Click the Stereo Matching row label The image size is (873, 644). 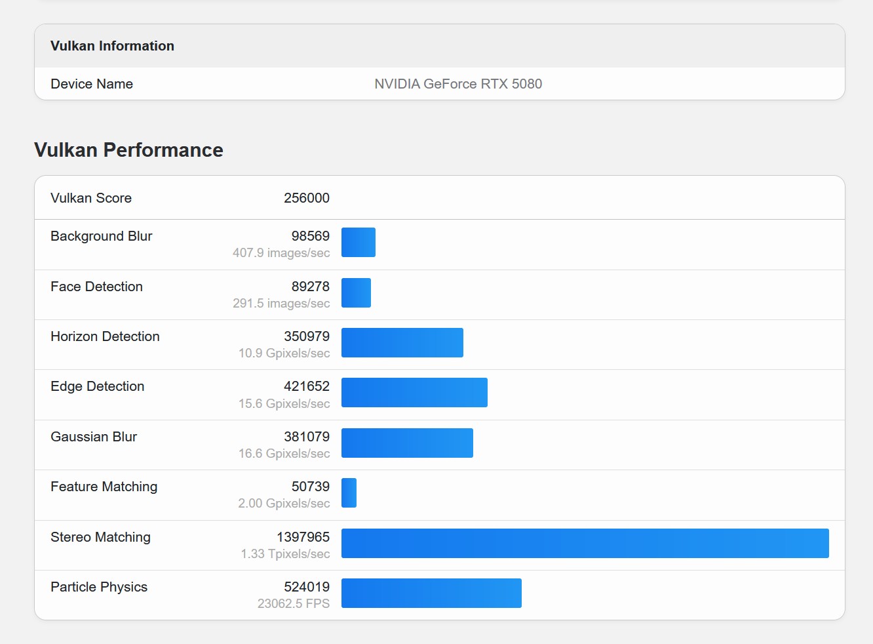(x=100, y=537)
